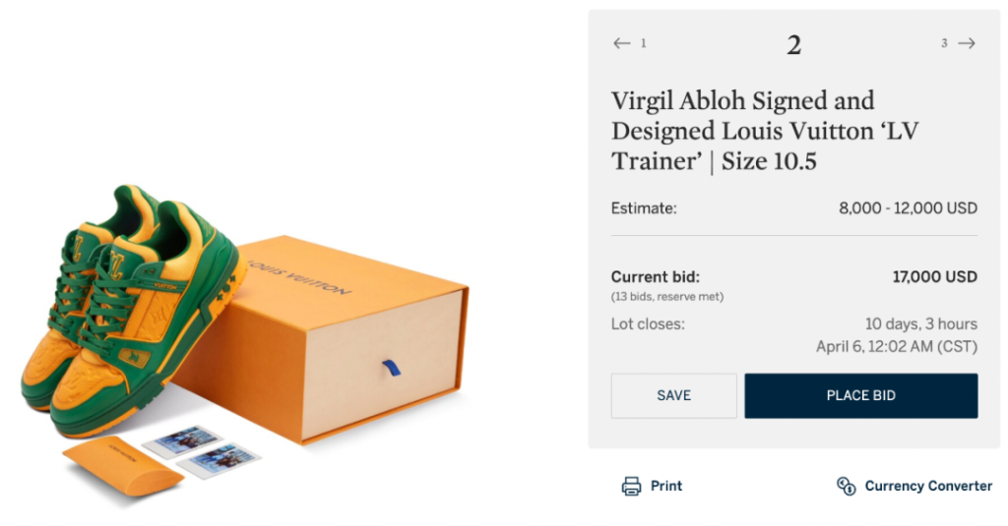Click the left arrow to previous lot
The image size is (1008, 526).
coord(621,43)
